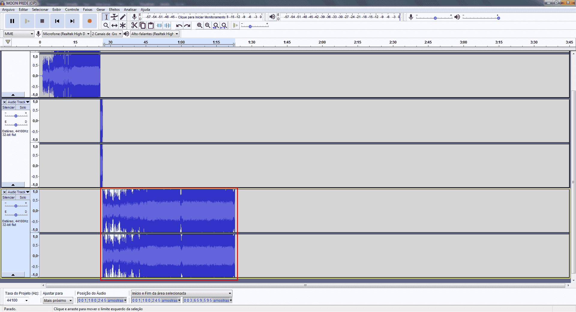Collapse the thin-clip Audio Track

(x=13, y=184)
